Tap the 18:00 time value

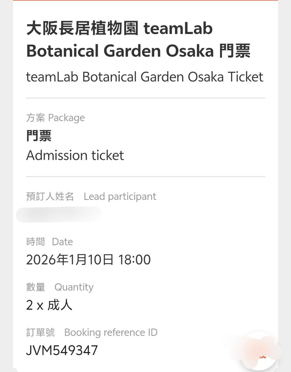tap(134, 260)
